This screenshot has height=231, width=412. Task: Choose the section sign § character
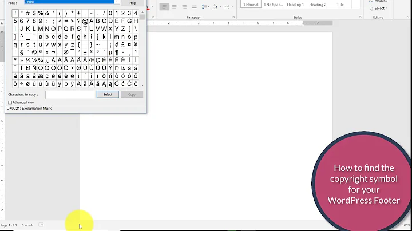pos(22,52)
